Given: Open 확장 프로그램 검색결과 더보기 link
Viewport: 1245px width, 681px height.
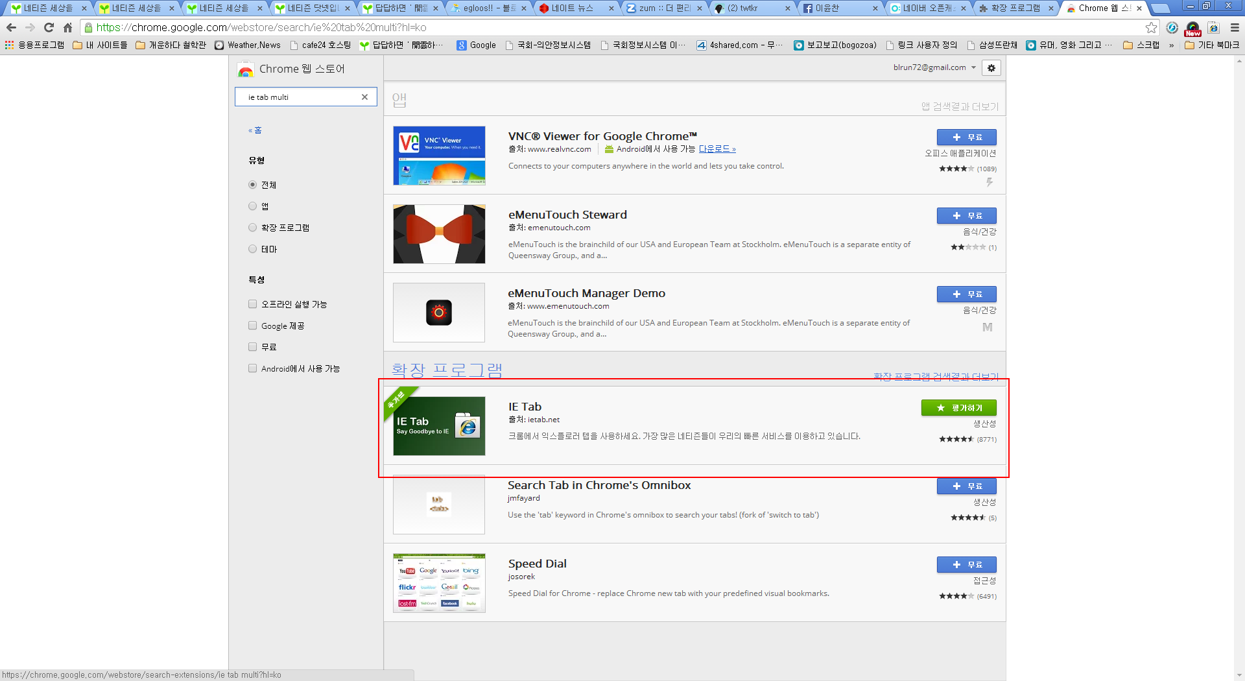Looking at the screenshot, I should coord(936,377).
